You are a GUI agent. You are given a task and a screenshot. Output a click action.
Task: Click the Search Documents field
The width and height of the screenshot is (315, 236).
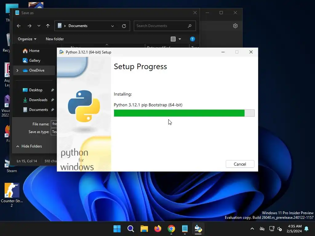tap(165, 26)
